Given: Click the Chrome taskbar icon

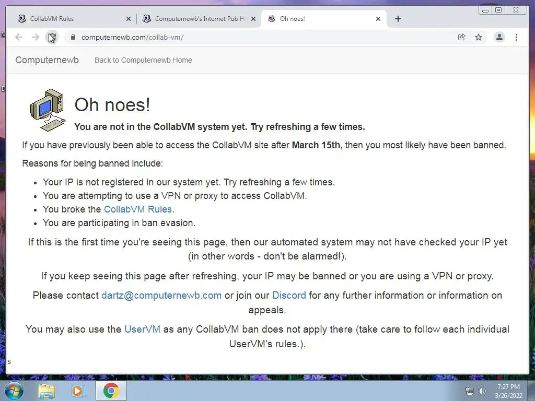Looking at the screenshot, I should (x=111, y=391).
